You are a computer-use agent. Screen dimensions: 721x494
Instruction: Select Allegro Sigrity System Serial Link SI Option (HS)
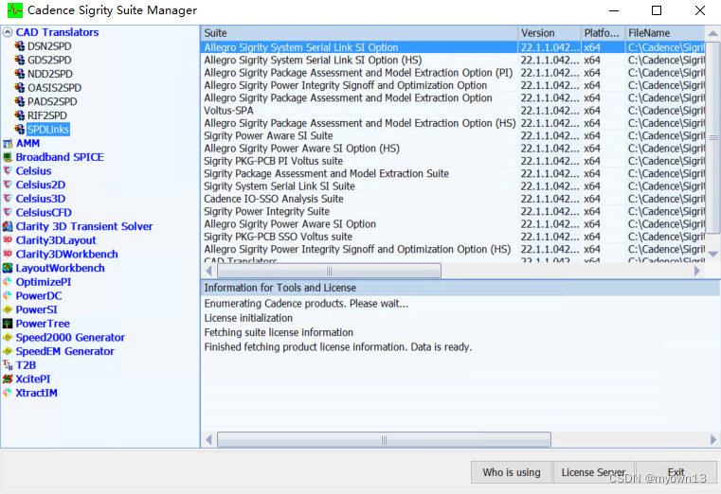[453, 61]
